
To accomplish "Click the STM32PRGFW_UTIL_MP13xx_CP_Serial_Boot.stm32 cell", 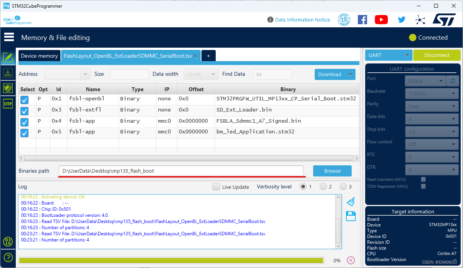I will (x=288, y=98).
